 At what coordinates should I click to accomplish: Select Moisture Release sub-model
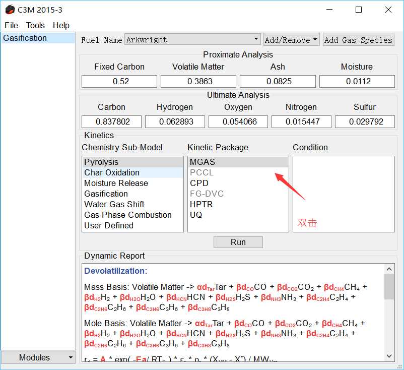pos(132,183)
